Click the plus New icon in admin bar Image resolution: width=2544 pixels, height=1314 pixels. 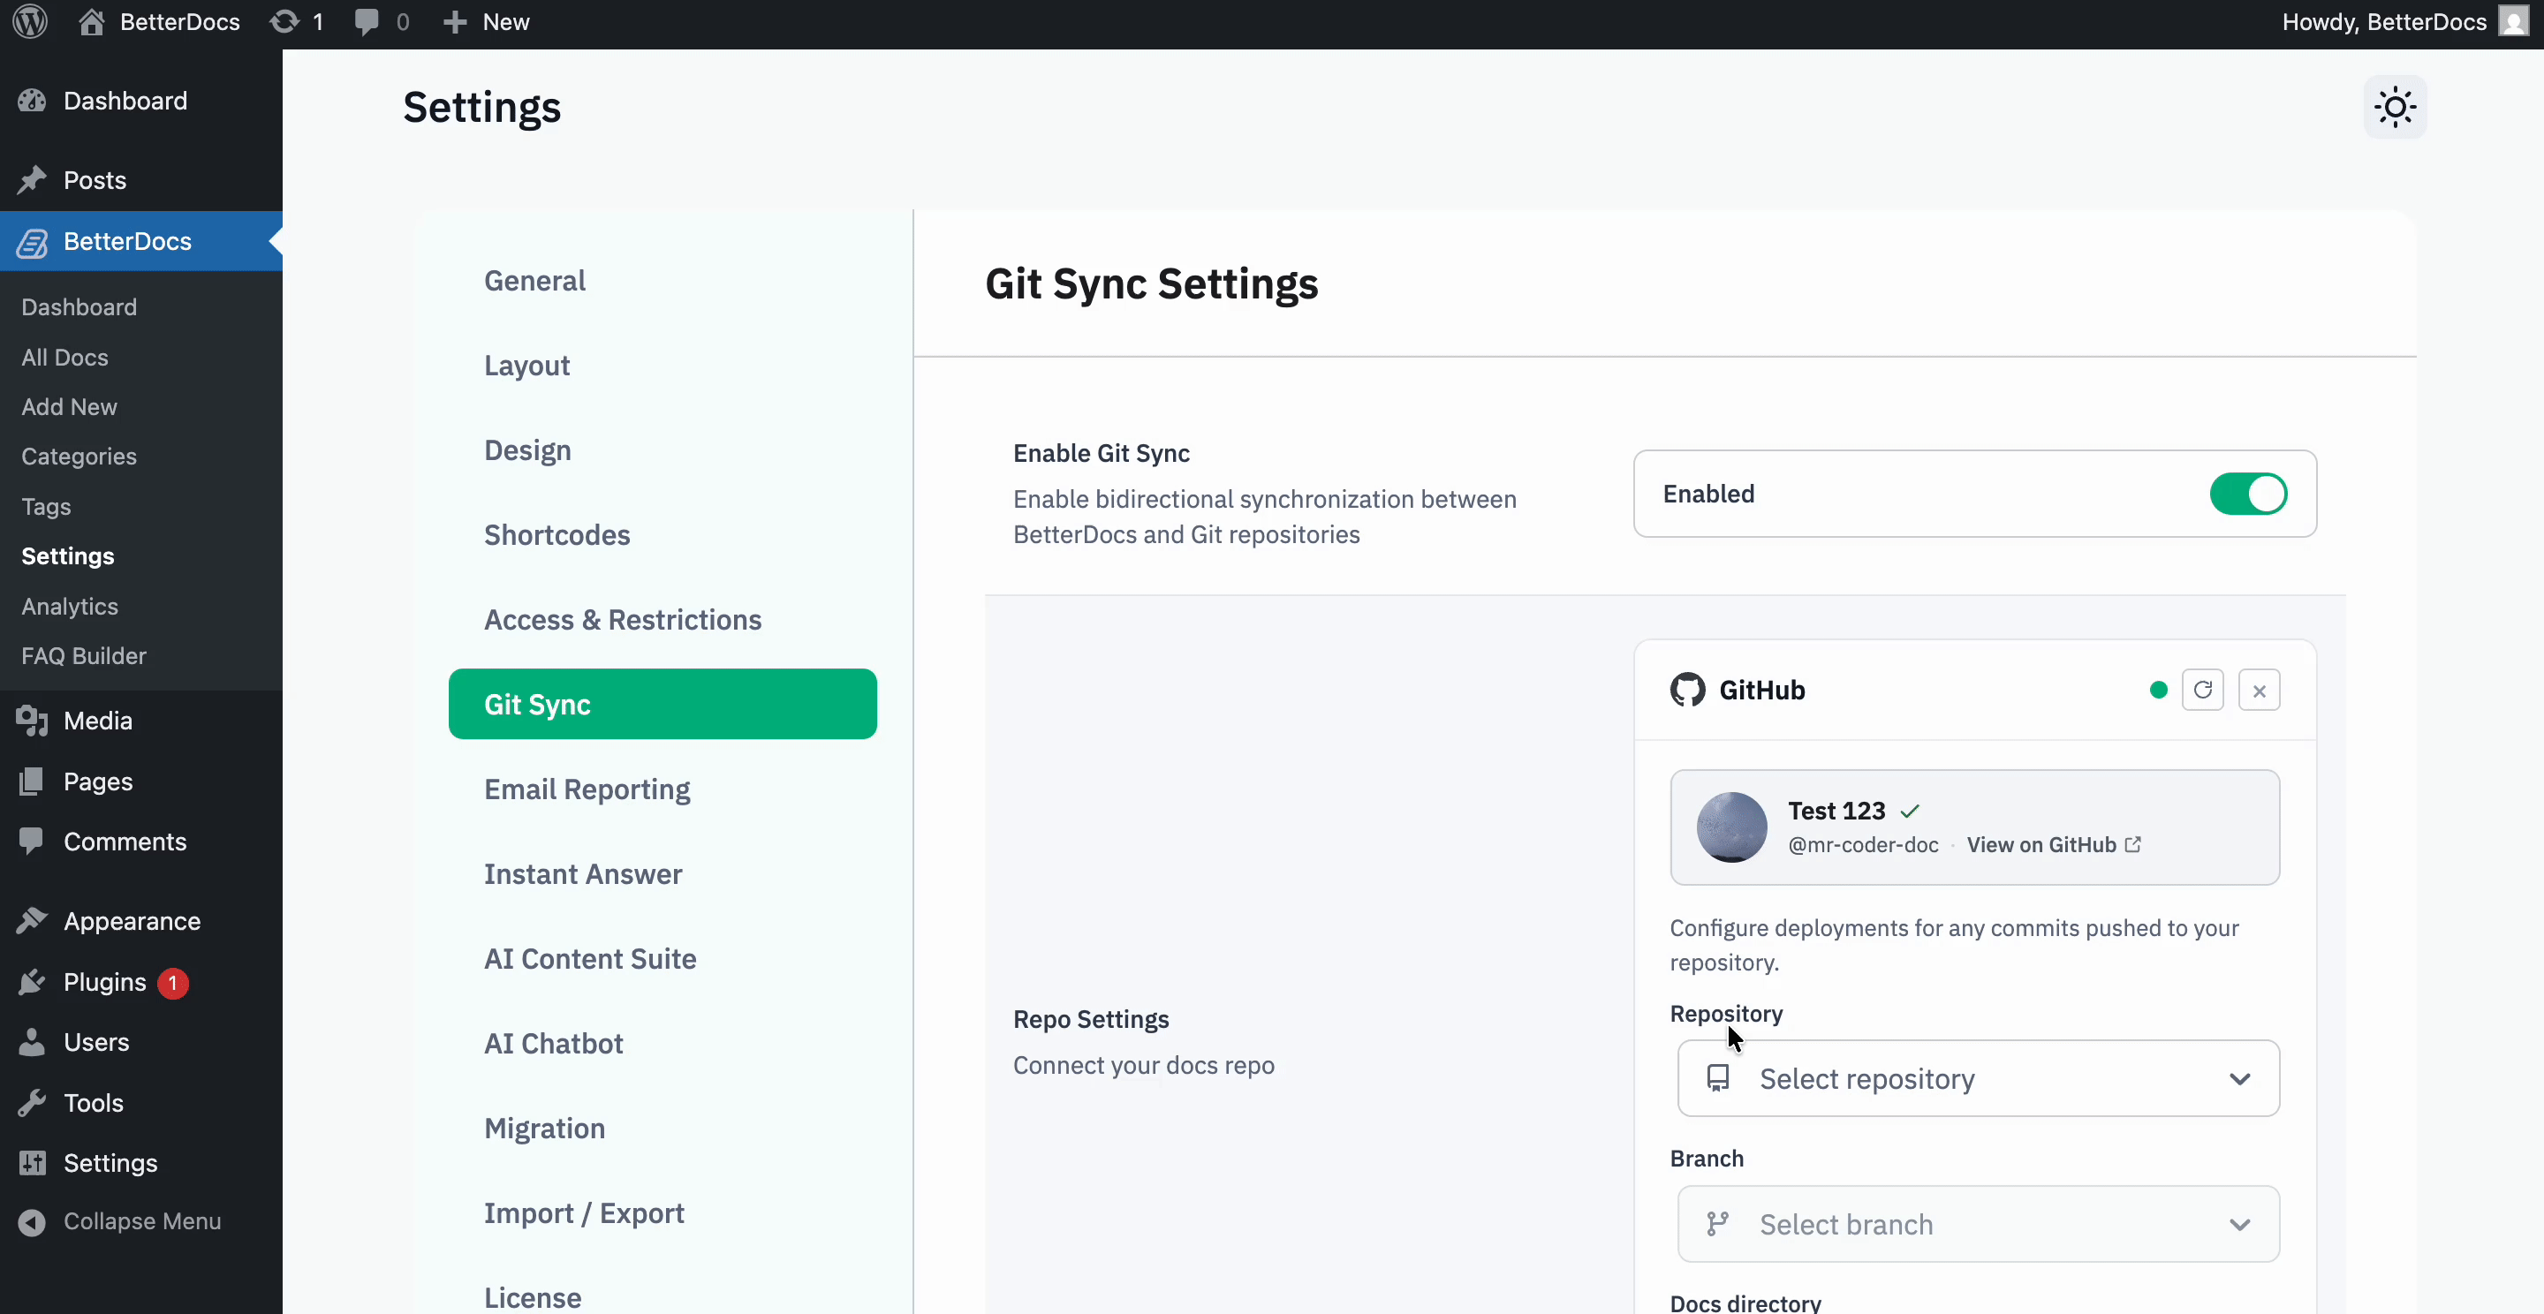pos(454,22)
